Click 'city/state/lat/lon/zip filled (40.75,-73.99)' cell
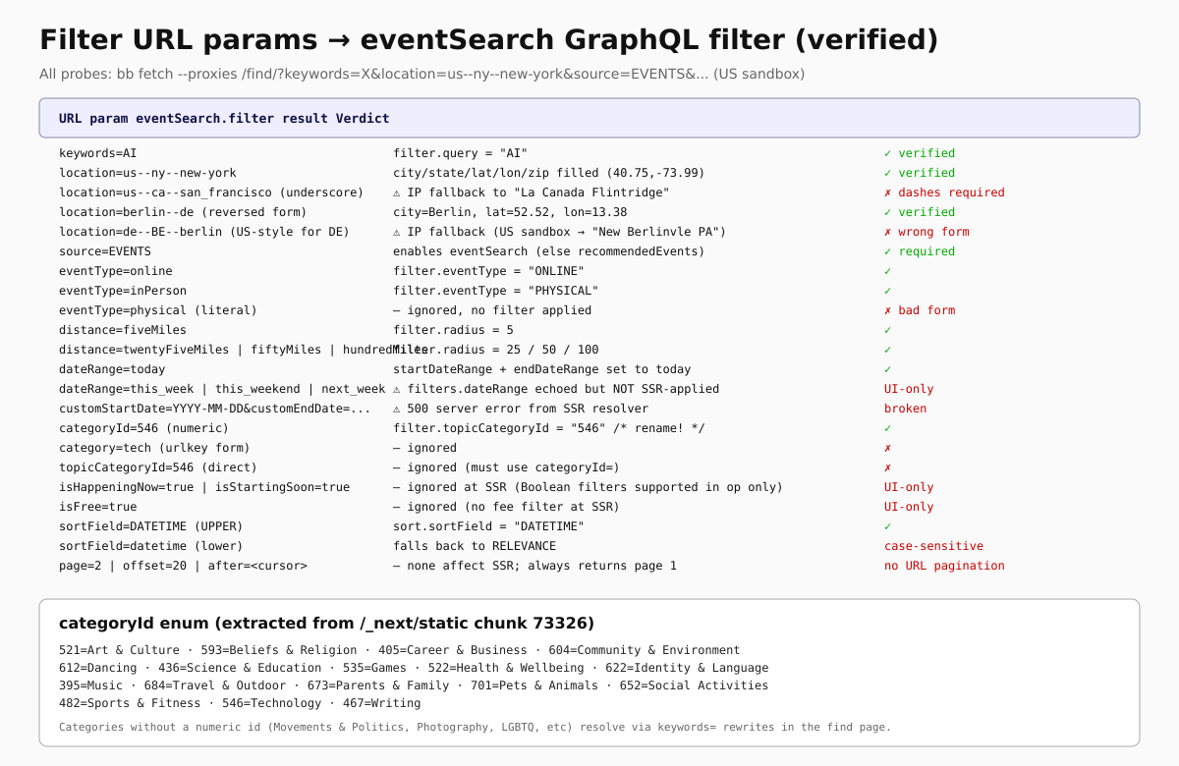1179x766 pixels. (549, 173)
